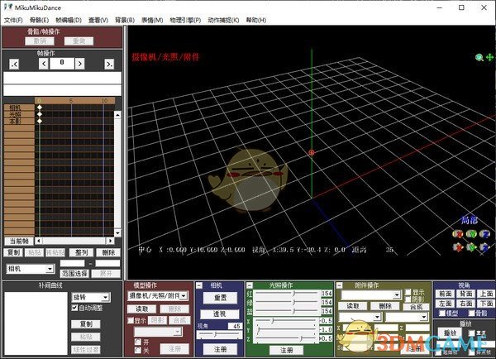496x359 pixels.
Task: Collapse the 相机 camera panel
Action: point(198,285)
